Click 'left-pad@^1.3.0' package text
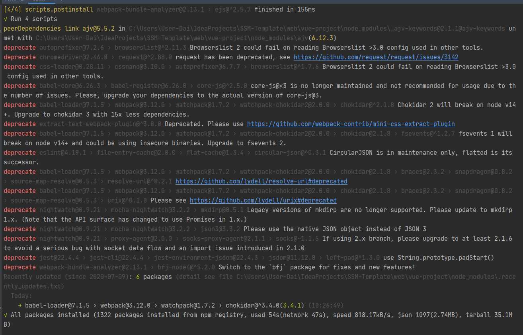Image resolution: width=523 pixels, height=335 pixels. pos(353,258)
